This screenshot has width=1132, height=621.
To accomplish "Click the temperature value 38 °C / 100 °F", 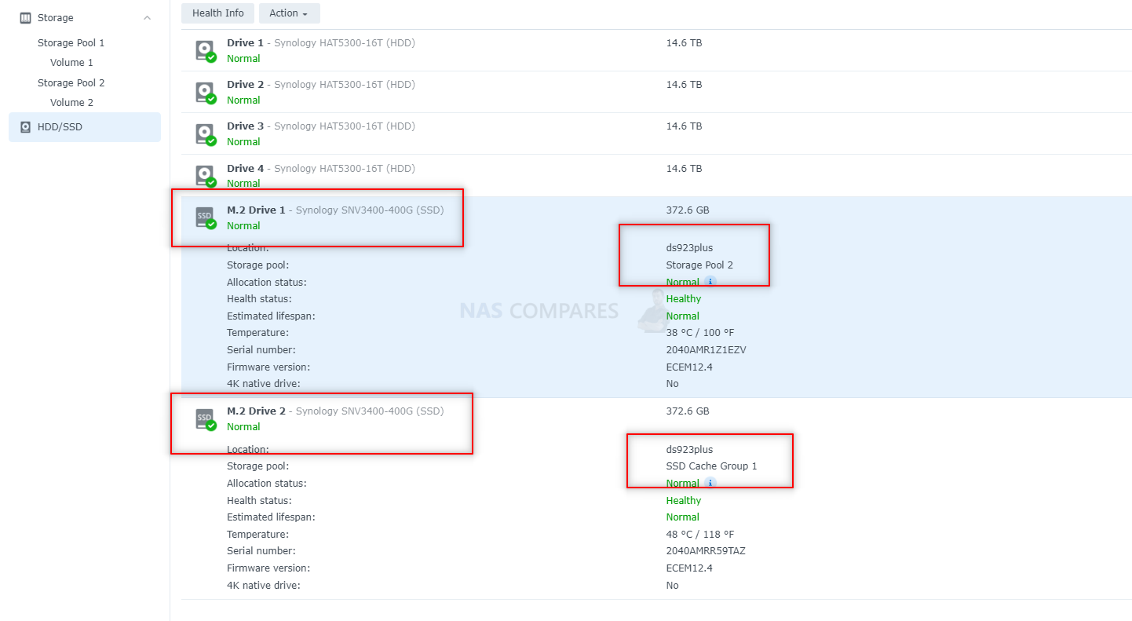I will pyautogui.click(x=700, y=332).
